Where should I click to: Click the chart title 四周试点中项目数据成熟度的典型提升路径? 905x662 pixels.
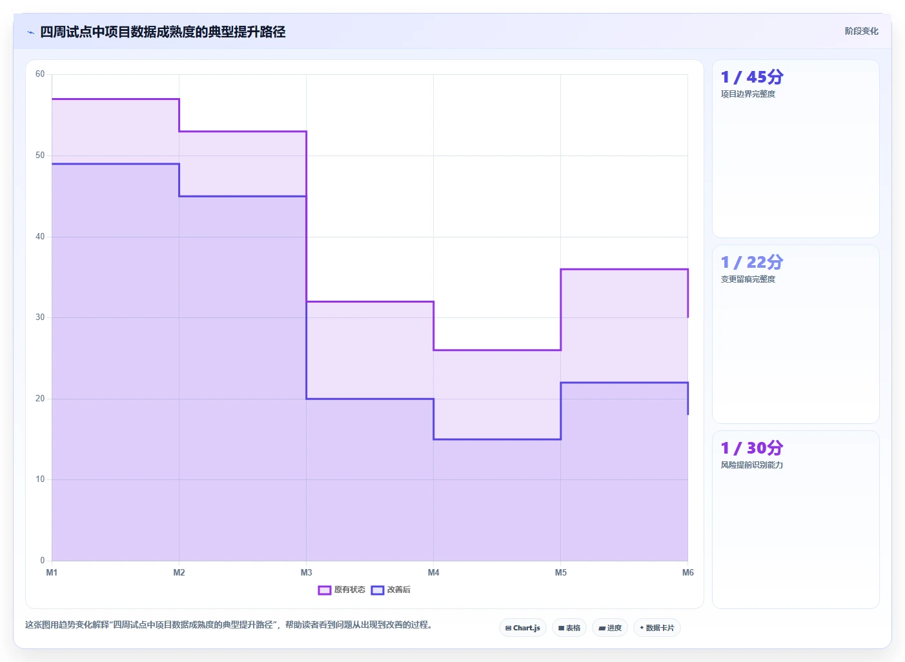point(163,32)
